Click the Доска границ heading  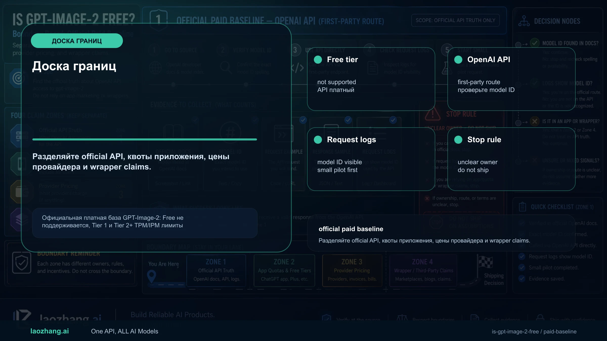coord(74,66)
